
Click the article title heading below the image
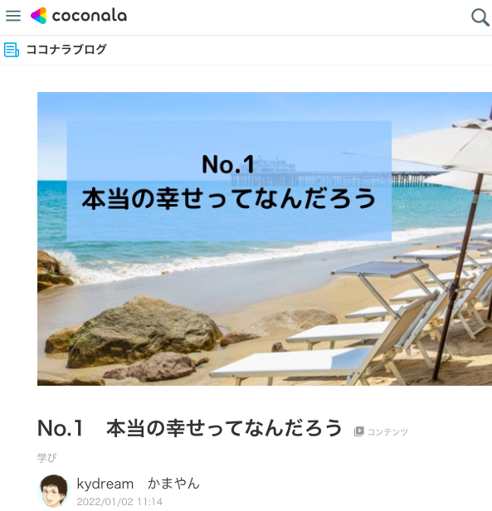[x=190, y=428]
